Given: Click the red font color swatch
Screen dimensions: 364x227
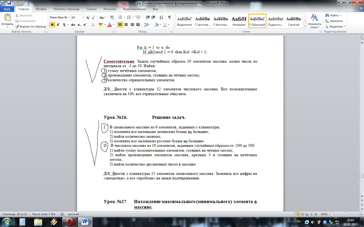Looking at the screenshot, I should tap(110, 25).
